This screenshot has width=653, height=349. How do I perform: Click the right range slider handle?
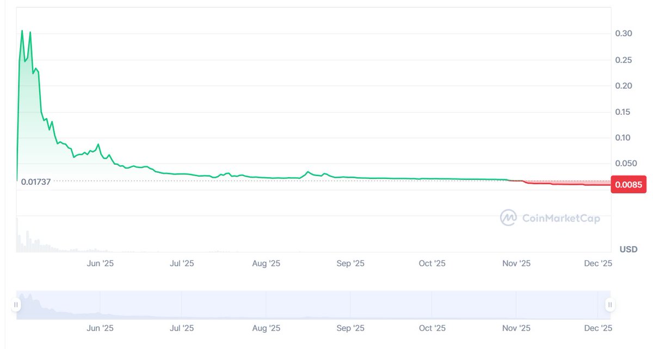pos(610,304)
